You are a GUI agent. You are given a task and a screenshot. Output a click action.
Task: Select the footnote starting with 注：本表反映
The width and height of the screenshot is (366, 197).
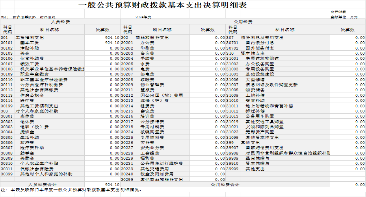71,190
